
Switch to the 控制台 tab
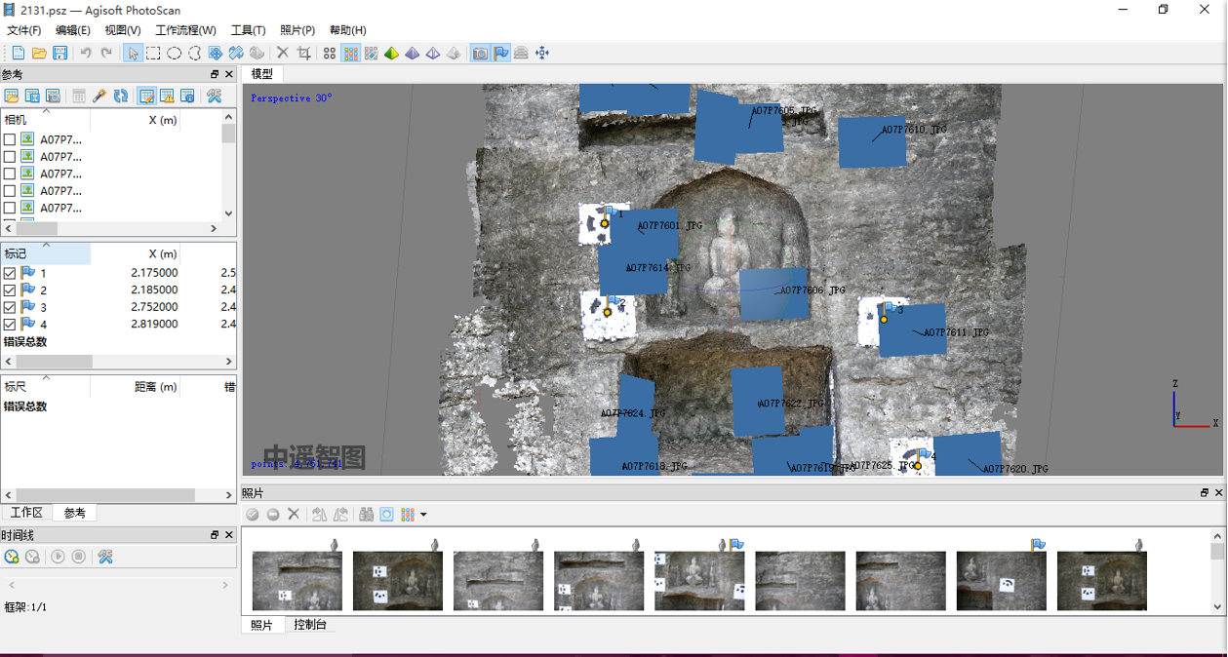click(x=310, y=625)
